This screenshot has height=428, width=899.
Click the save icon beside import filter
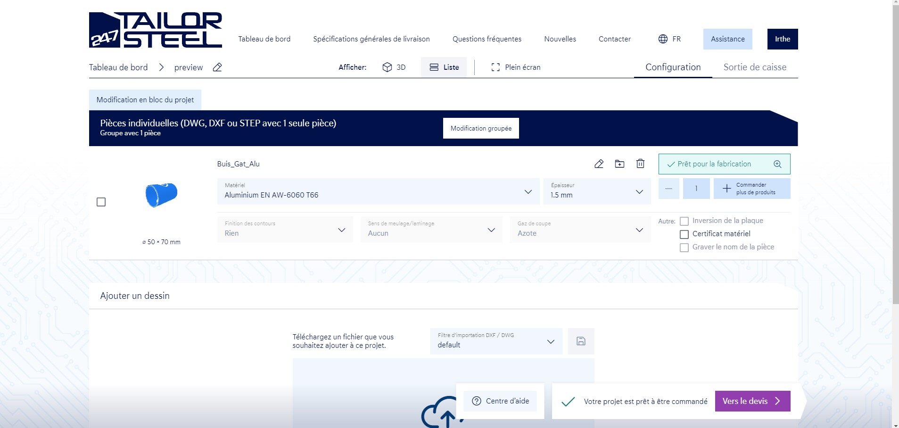[581, 341]
